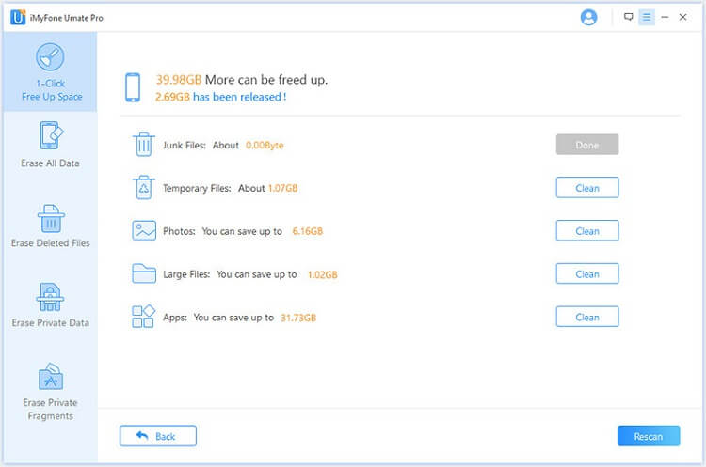Screen dimensions: 706x467
Task: Switch to Erase All Data
Action: (50, 145)
